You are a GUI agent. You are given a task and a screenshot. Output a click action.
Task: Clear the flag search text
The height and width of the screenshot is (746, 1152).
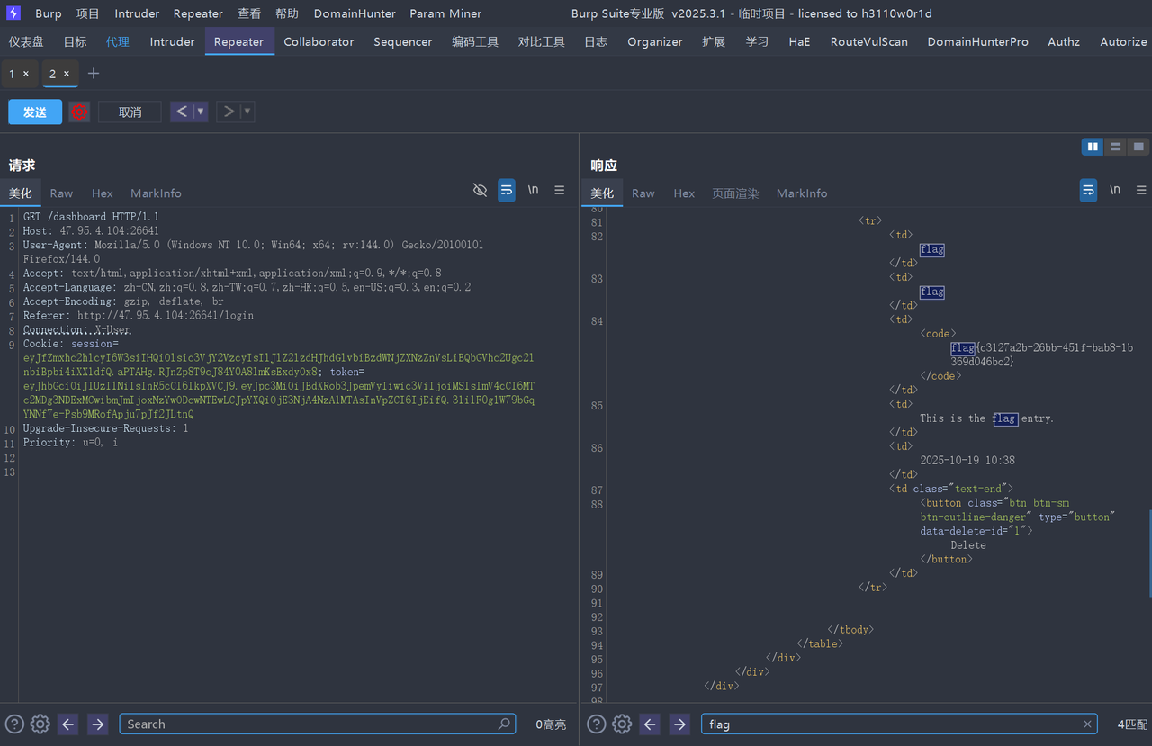(1087, 724)
